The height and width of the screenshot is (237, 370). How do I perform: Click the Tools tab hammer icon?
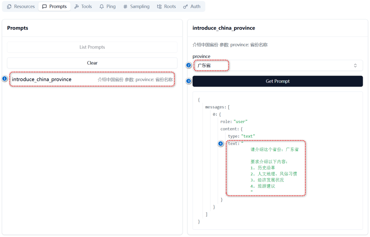77,6
